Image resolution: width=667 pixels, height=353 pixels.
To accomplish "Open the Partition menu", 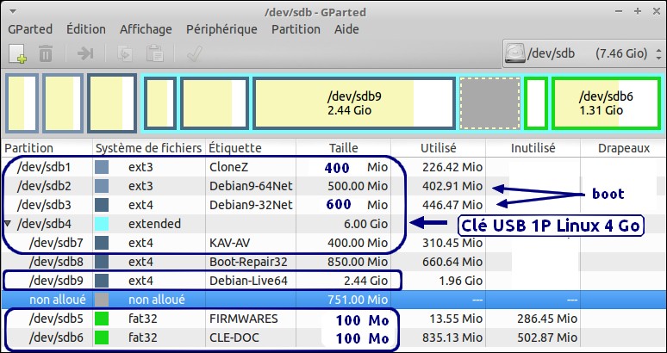I will click(295, 28).
